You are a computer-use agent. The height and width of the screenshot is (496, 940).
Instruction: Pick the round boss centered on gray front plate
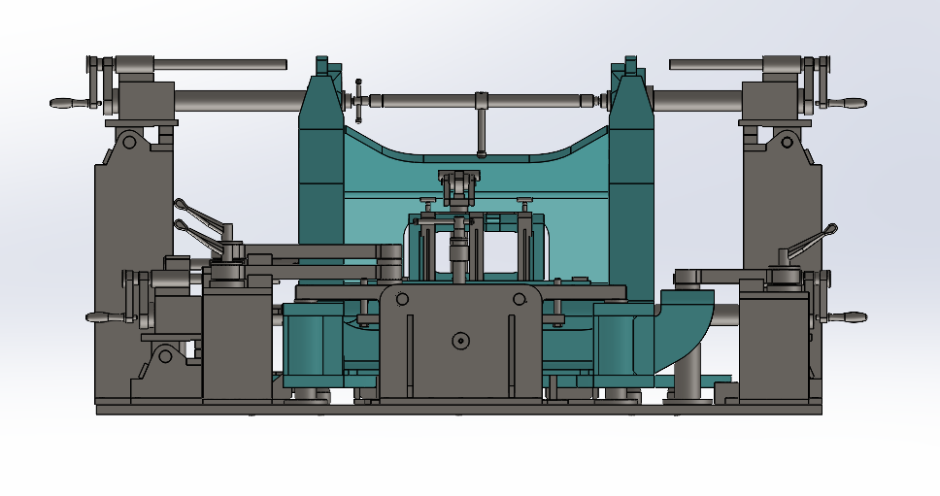(460, 342)
